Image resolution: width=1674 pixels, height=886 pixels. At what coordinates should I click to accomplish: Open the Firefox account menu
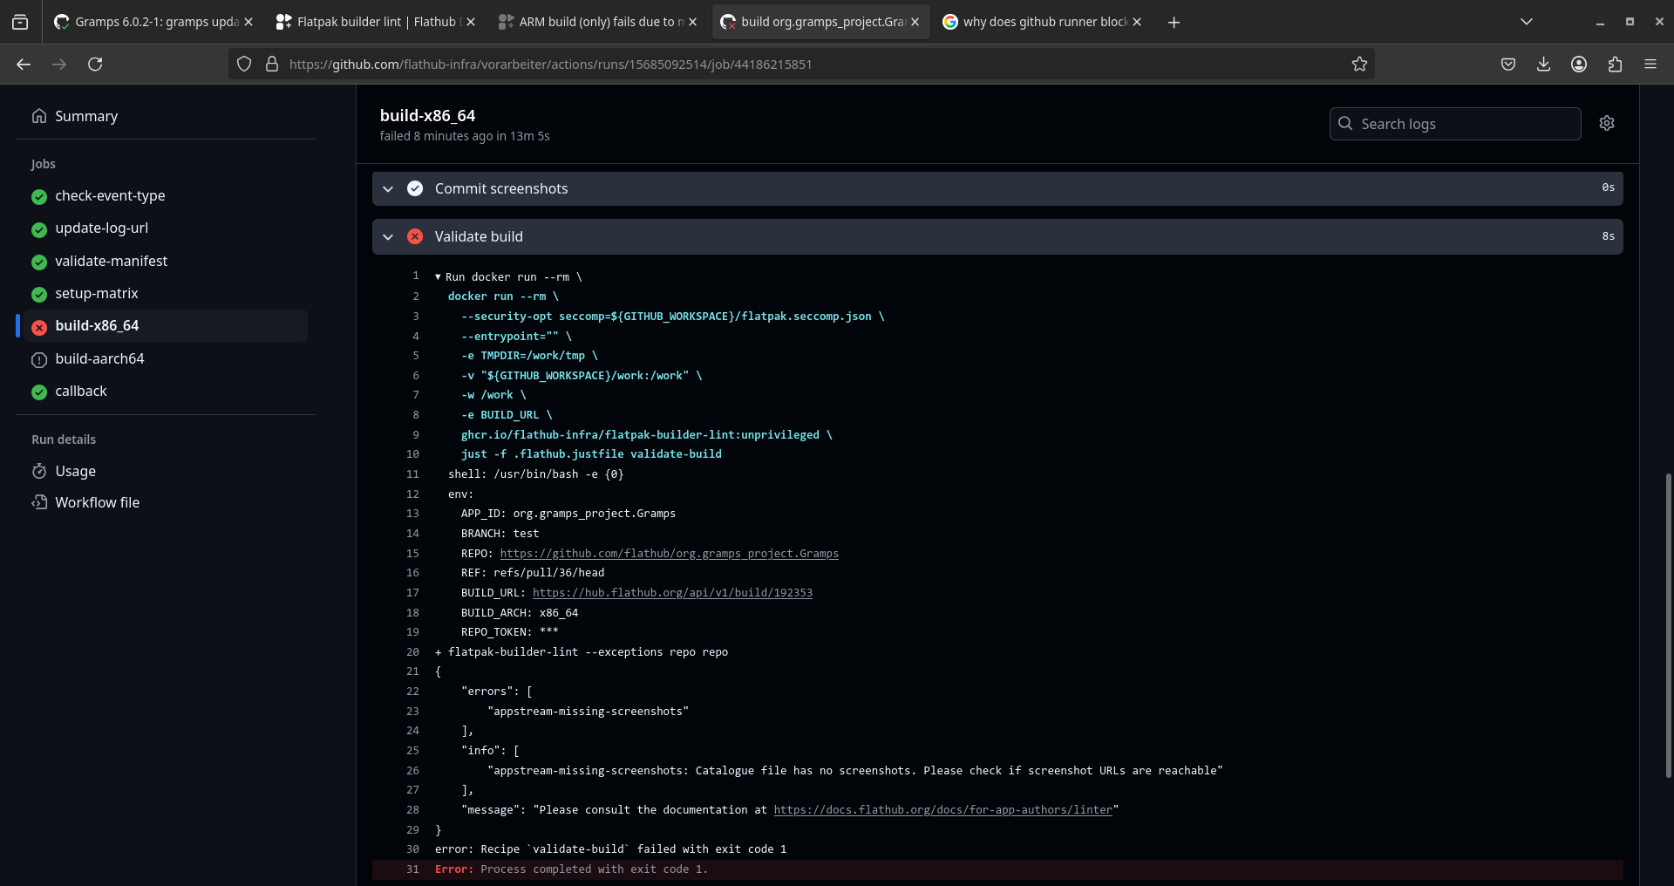pos(1579,64)
